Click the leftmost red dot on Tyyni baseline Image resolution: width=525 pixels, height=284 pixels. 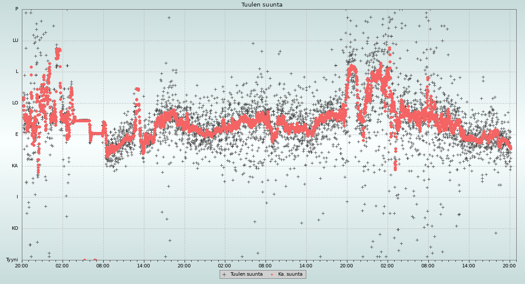pyautogui.click(x=84, y=260)
